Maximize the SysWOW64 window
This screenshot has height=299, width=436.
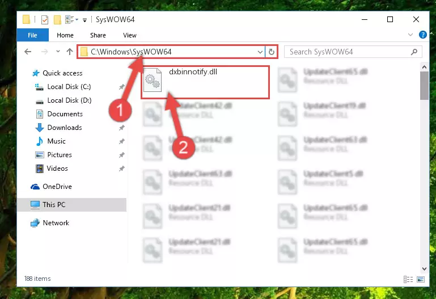(390, 19)
